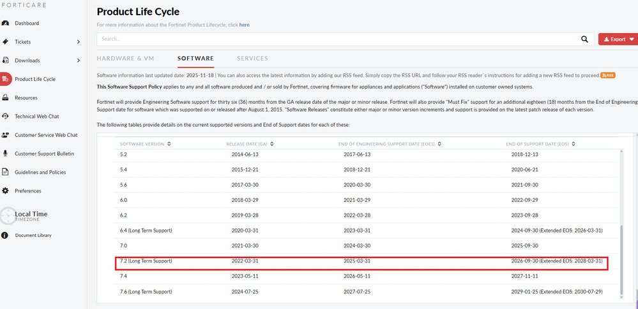Open Customer Service Web Chat link

46,135
